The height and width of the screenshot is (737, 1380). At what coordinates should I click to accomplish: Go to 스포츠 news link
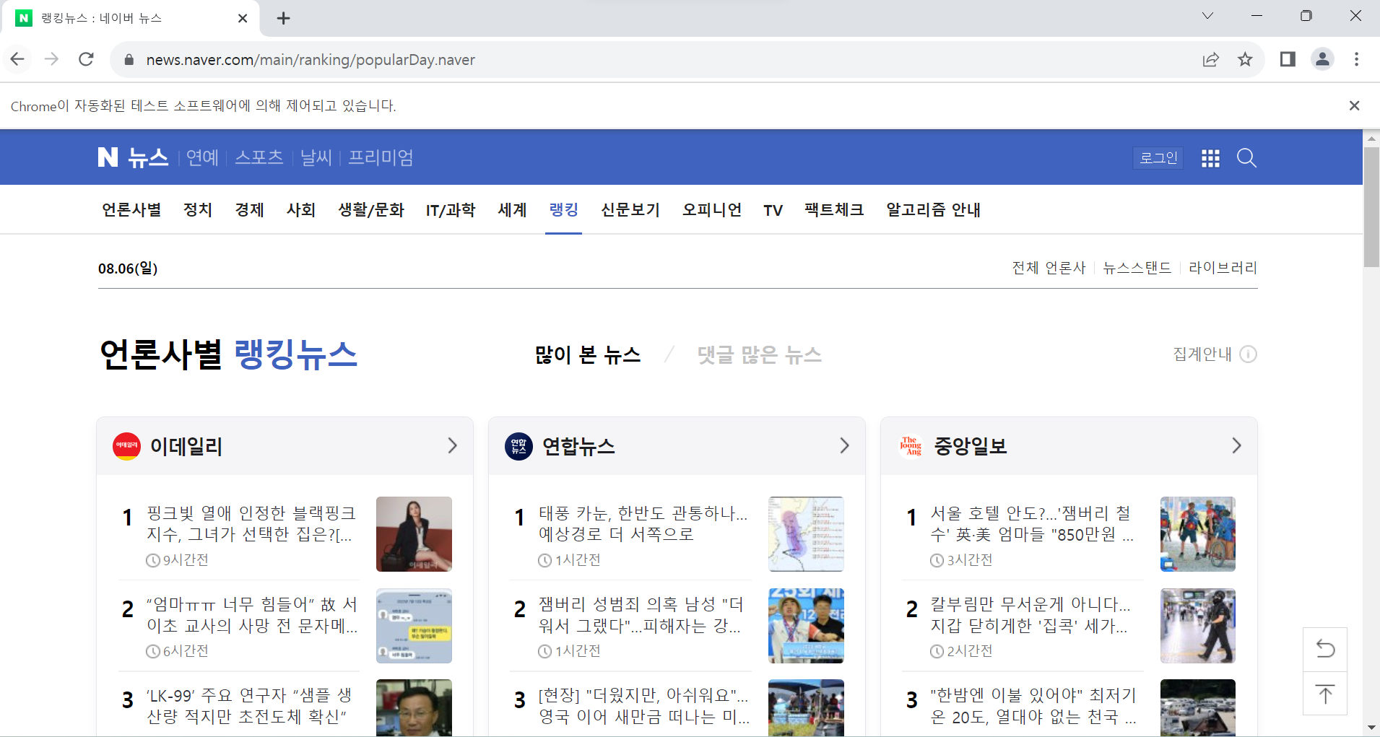point(259,157)
